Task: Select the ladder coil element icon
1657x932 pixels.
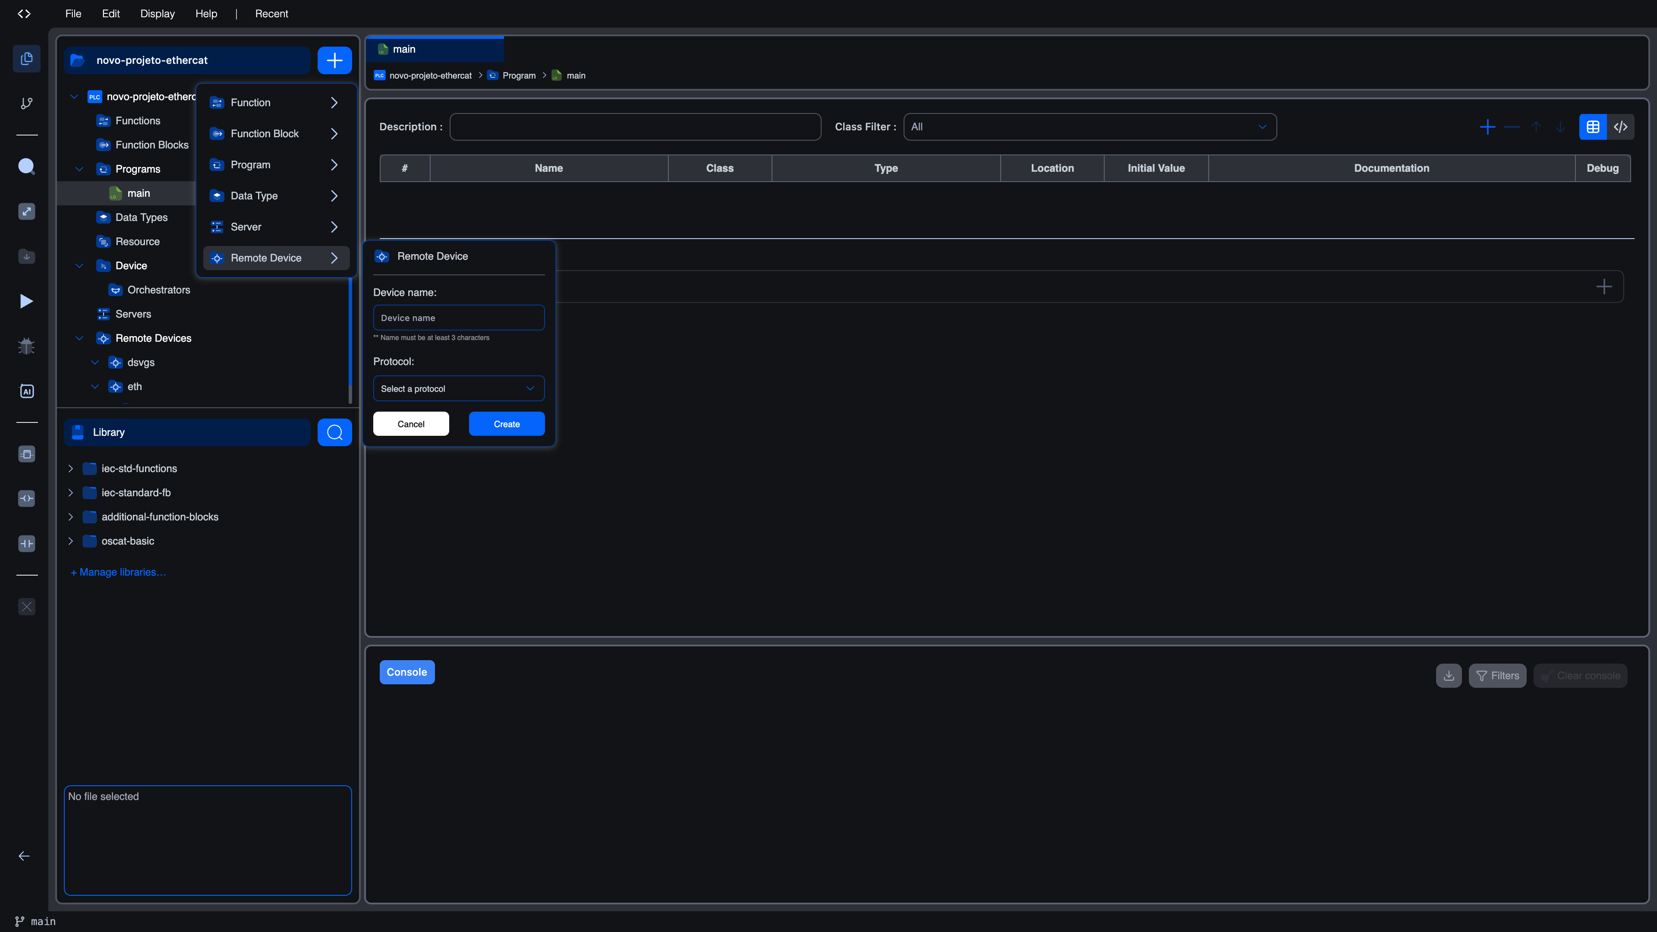Action: [26, 498]
